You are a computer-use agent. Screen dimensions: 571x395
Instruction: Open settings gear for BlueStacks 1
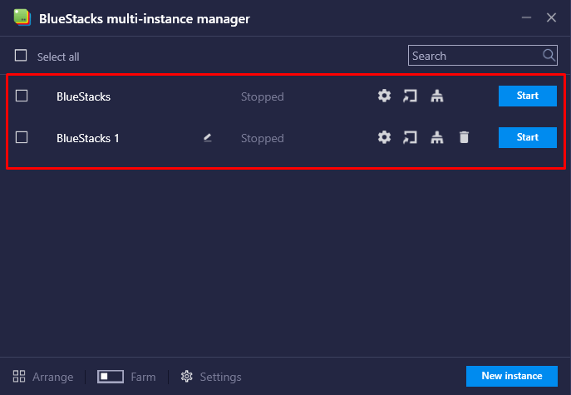(x=384, y=137)
